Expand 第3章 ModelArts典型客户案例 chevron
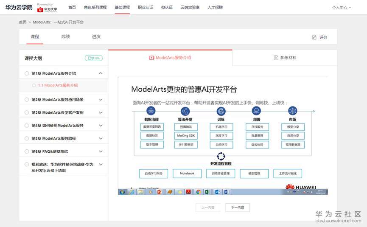Image resolution: width=367 pixels, height=227 pixels. [x=101, y=112]
